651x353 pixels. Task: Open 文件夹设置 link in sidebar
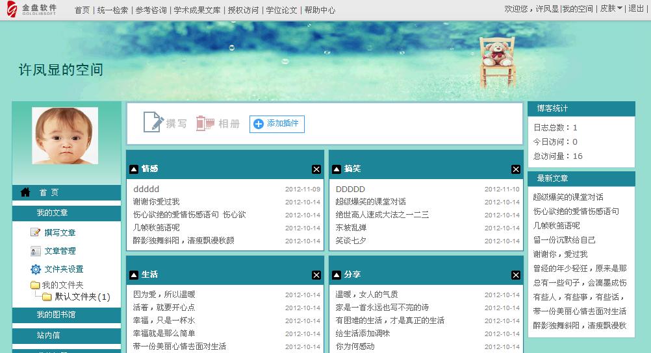pyautogui.click(x=64, y=269)
